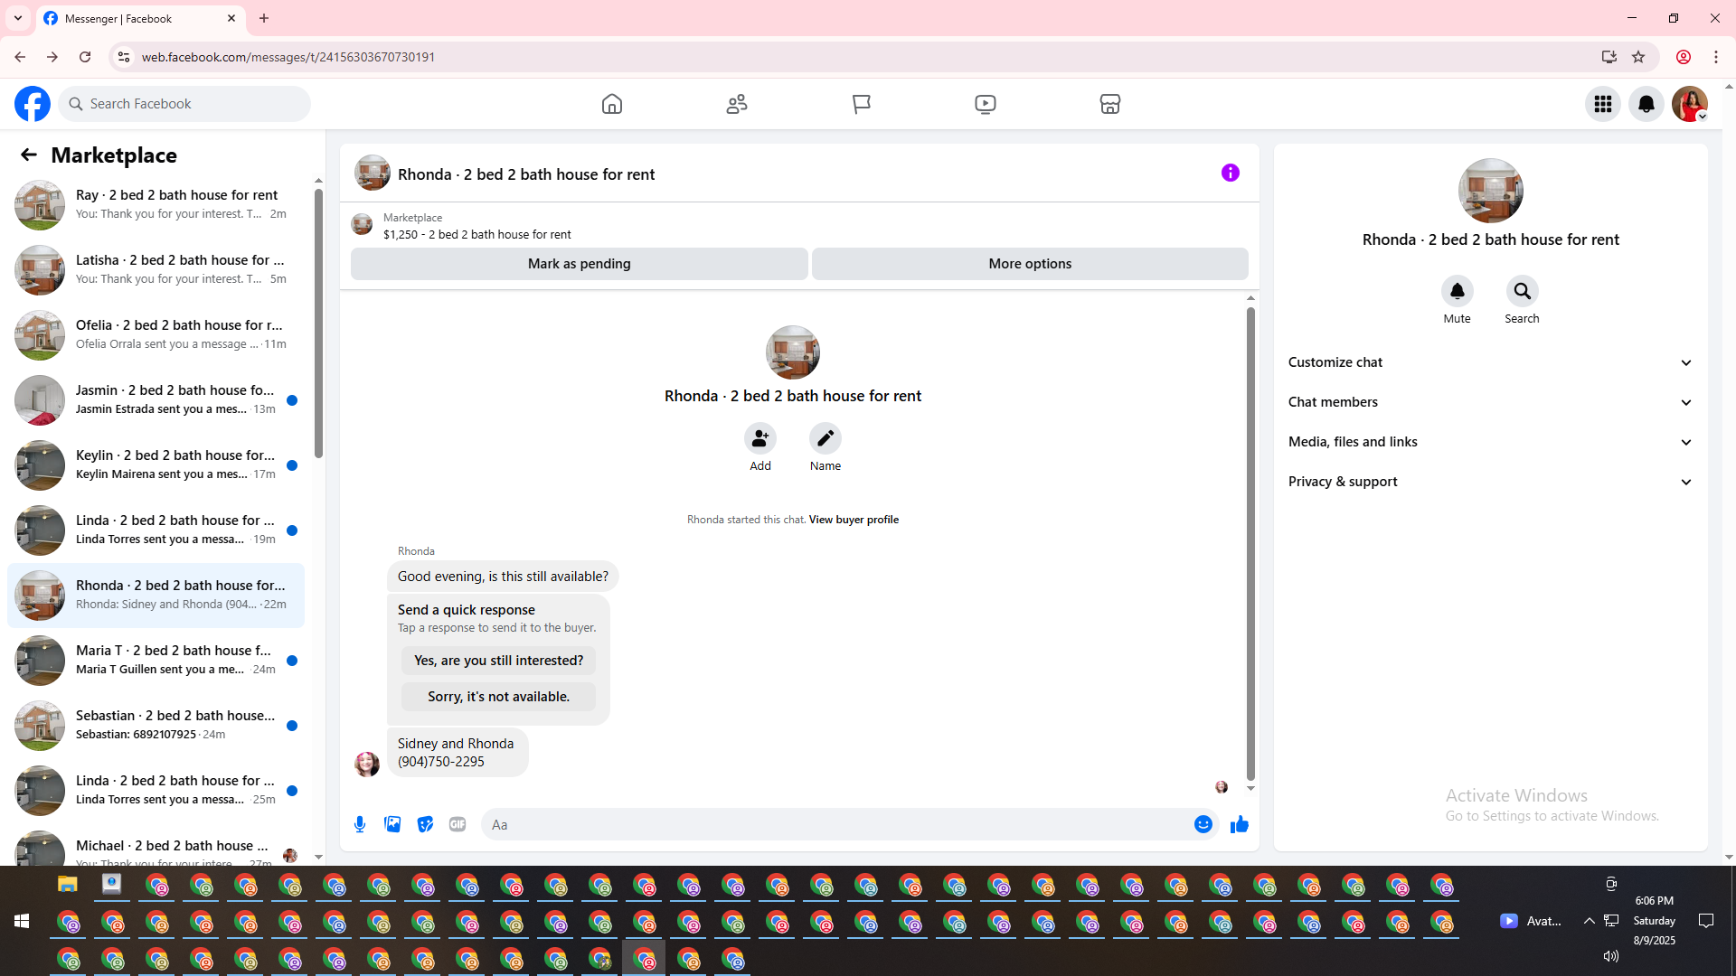
Task: Open the GIF picker icon
Action: pyautogui.click(x=458, y=824)
